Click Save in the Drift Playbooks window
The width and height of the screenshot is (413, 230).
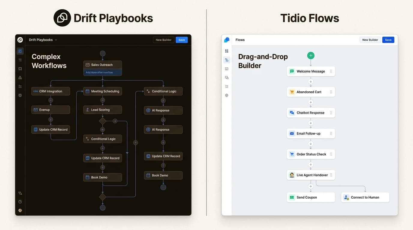(x=182, y=40)
